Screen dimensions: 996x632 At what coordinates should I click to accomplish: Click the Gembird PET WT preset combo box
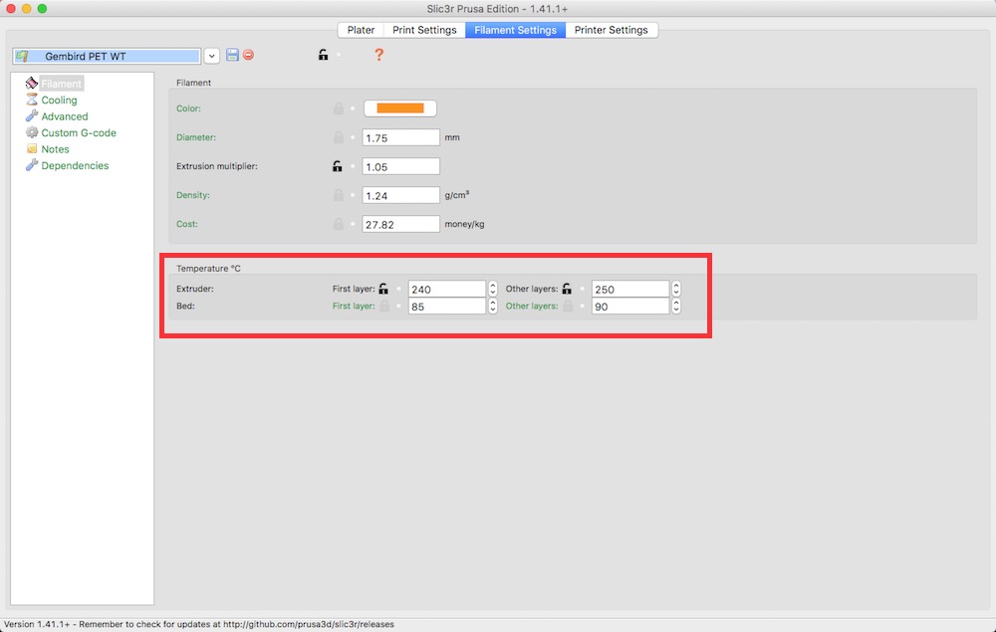coord(107,56)
